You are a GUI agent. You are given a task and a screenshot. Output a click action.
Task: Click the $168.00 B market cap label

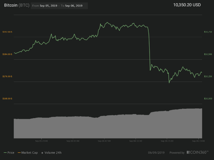coord(8,98)
